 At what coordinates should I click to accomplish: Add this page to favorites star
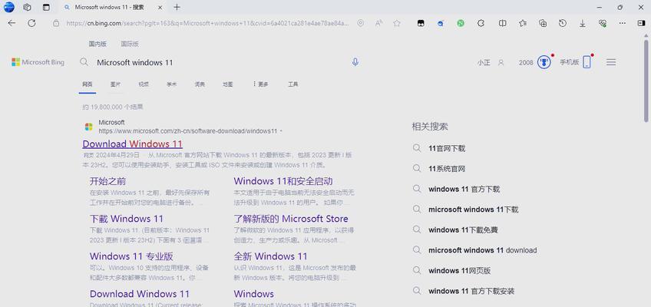pyautogui.click(x=397, y=24)
